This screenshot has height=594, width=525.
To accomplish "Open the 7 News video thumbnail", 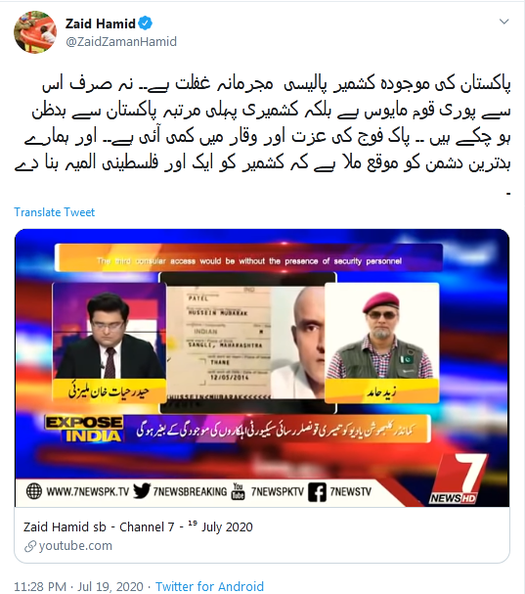I will tap(262, 368).
